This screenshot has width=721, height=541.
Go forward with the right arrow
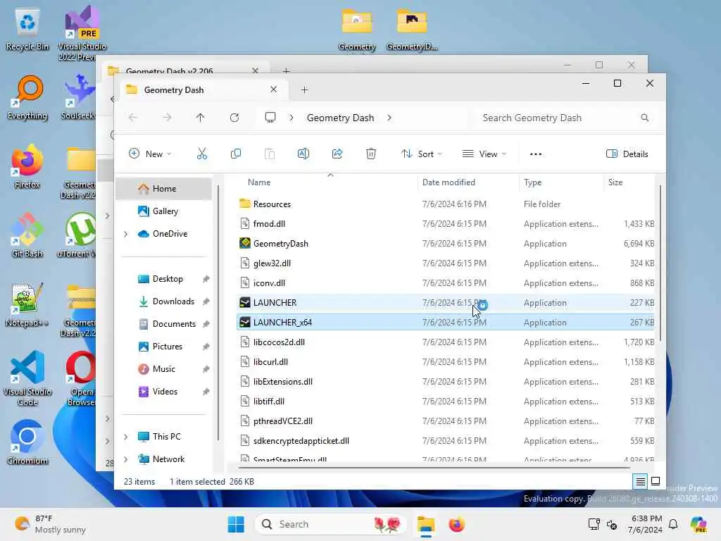(167, 118)
